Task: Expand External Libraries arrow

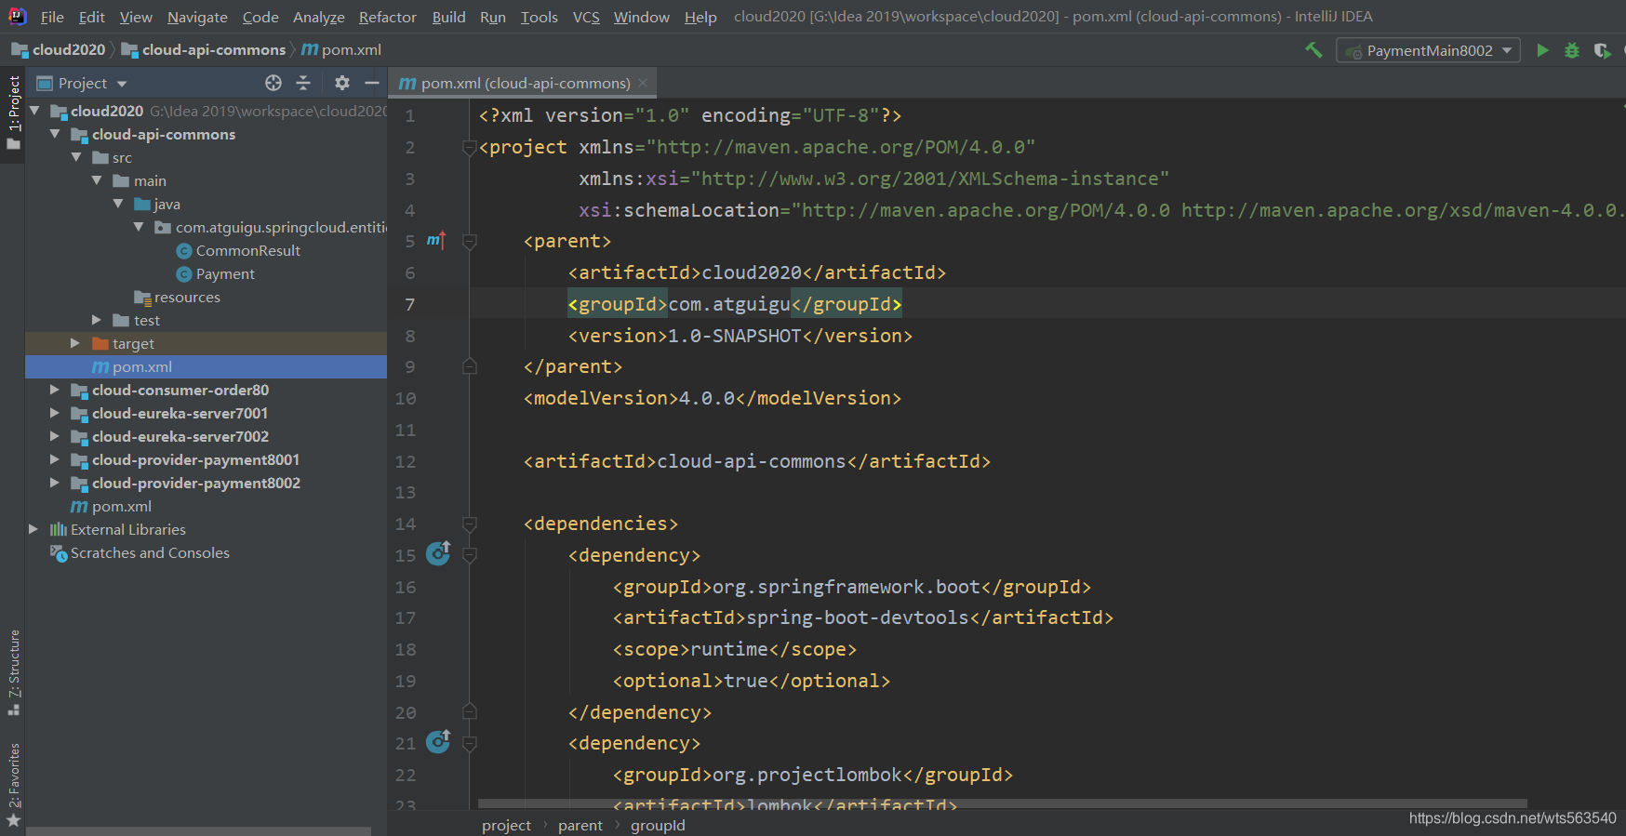Action: click(33, 529)
